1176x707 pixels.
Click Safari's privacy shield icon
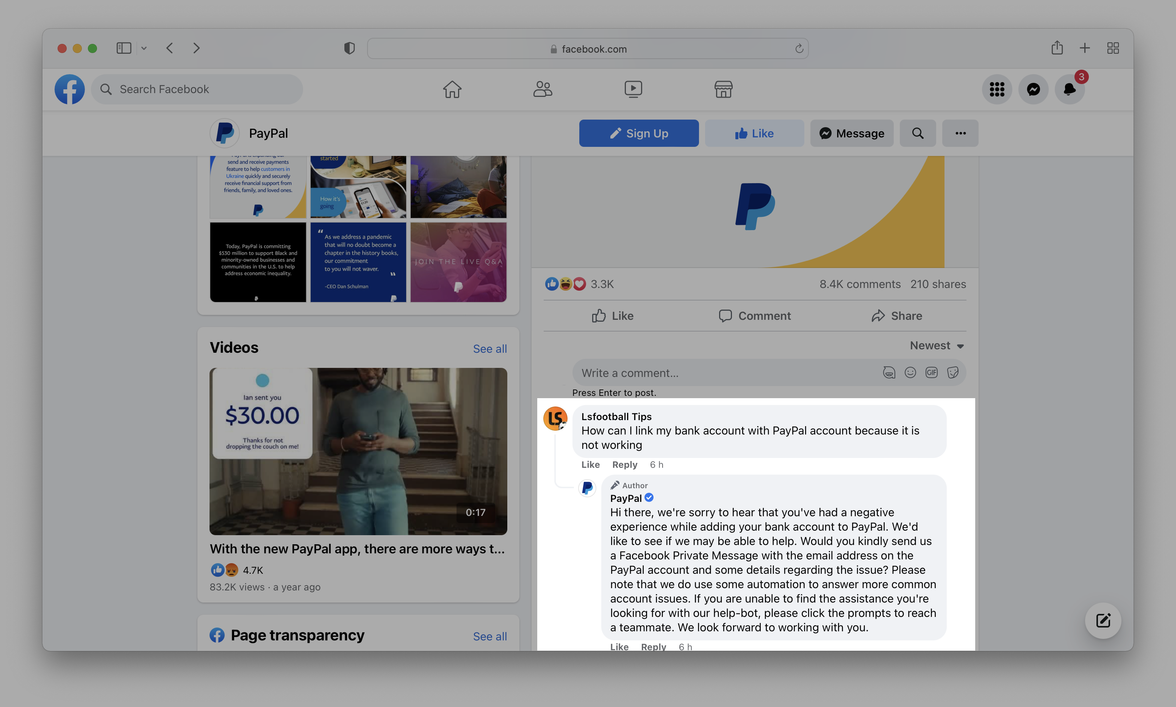click(349, 48)
